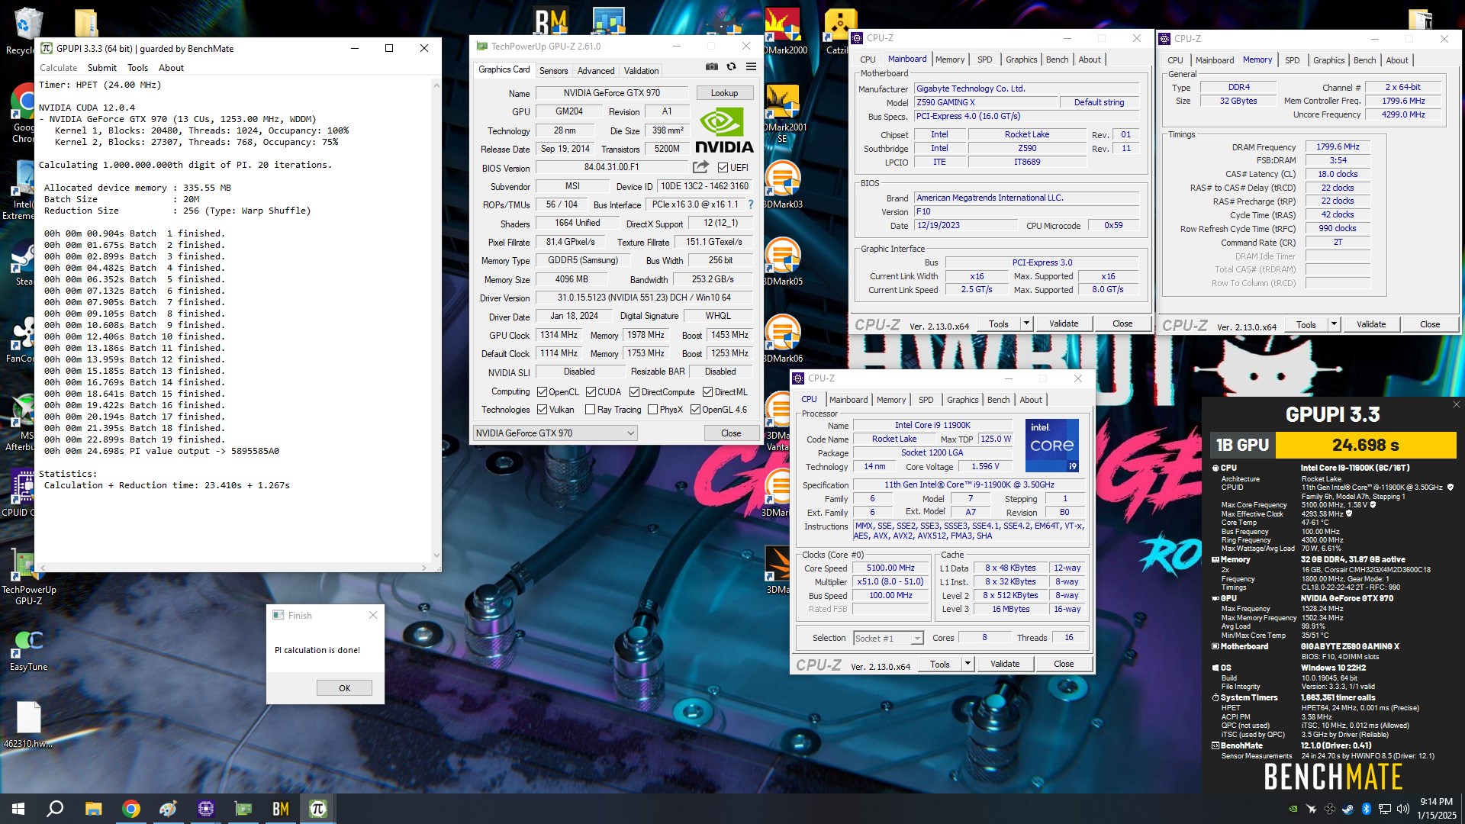This screenshot has width=1465, height=824.
Task: Open SPD tab in CPU-Z Mainboard window
Action: tap(985, 60)
